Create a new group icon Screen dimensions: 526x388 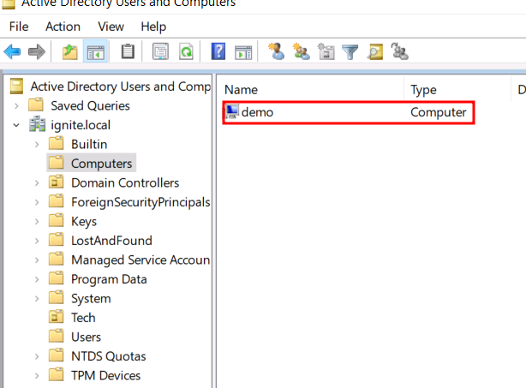click(301, 51)
